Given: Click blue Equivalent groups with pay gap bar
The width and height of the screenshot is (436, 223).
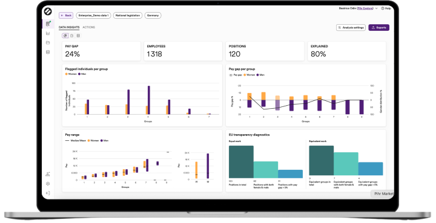Looking at the screenshot, I should coord(371,169).
